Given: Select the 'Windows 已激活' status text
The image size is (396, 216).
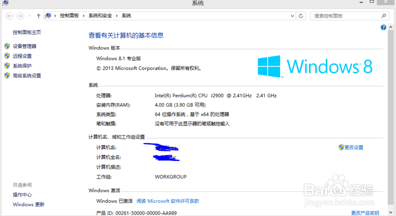Looking at the screenshot, I should pos(114,201).
